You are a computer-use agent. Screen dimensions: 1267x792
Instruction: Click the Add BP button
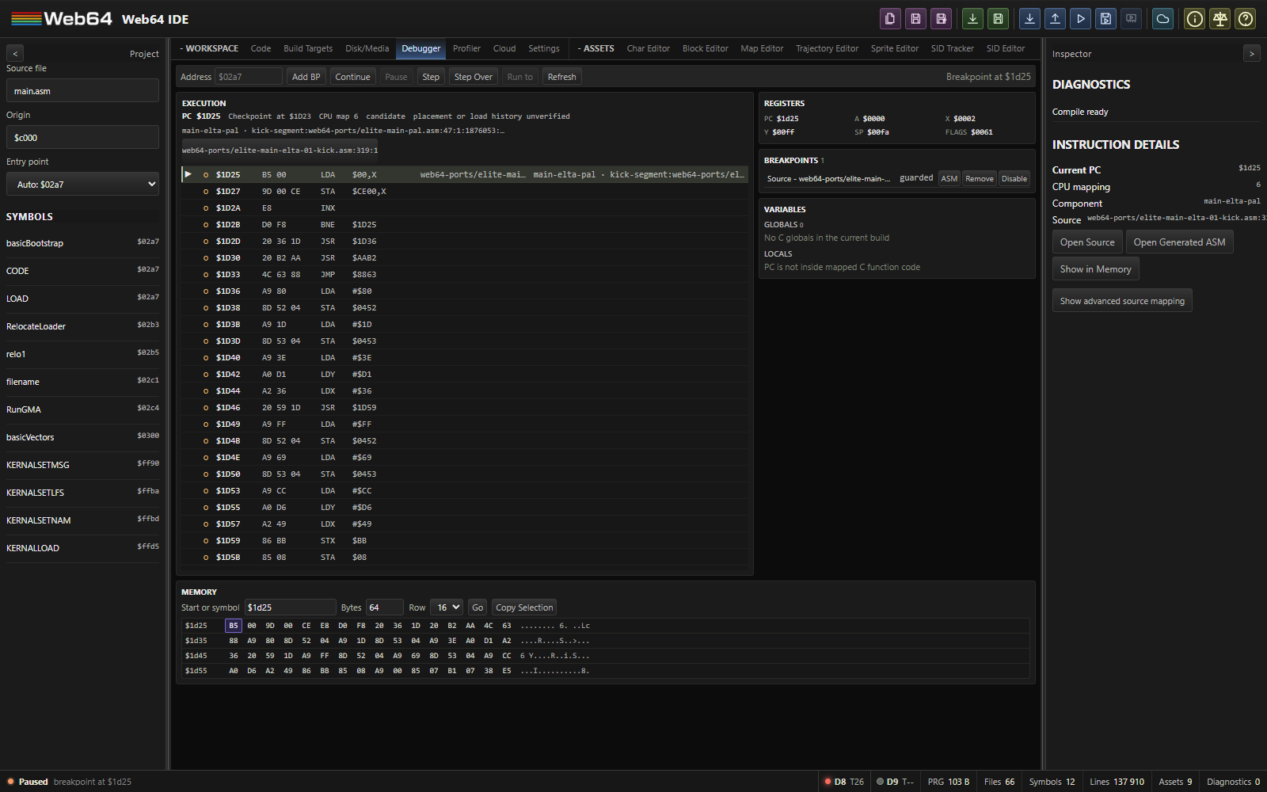point(306,77)
